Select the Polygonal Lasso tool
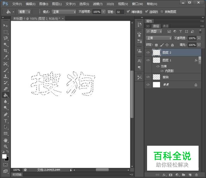Screen dimensions: 206x178 click(5, 38)
